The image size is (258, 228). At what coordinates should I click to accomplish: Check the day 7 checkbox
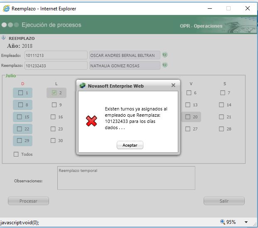pos(222,93)
